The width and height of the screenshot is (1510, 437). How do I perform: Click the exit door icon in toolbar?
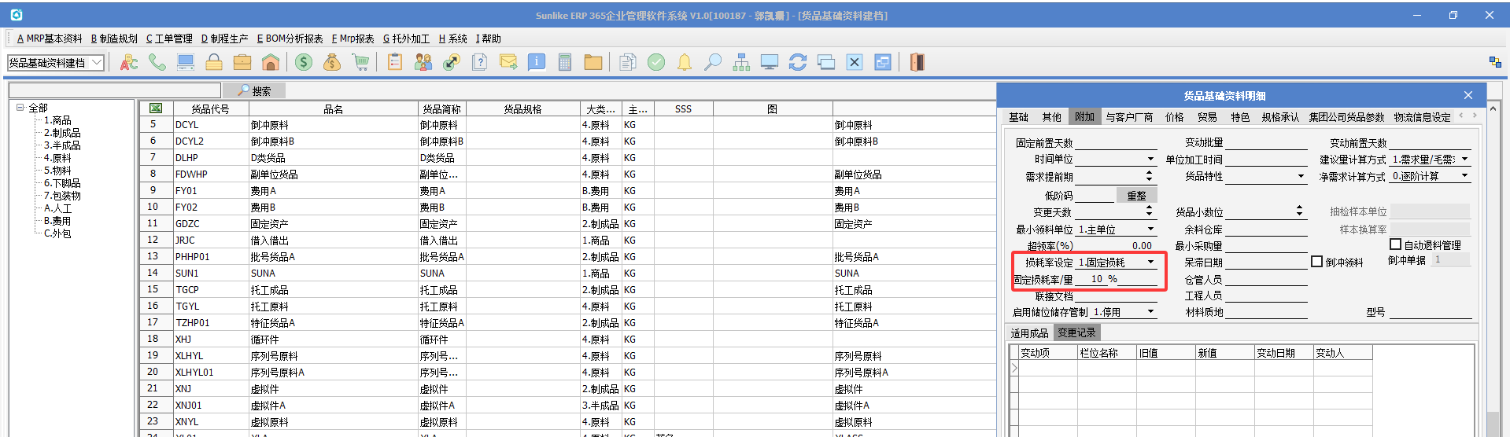coord(917,62)
